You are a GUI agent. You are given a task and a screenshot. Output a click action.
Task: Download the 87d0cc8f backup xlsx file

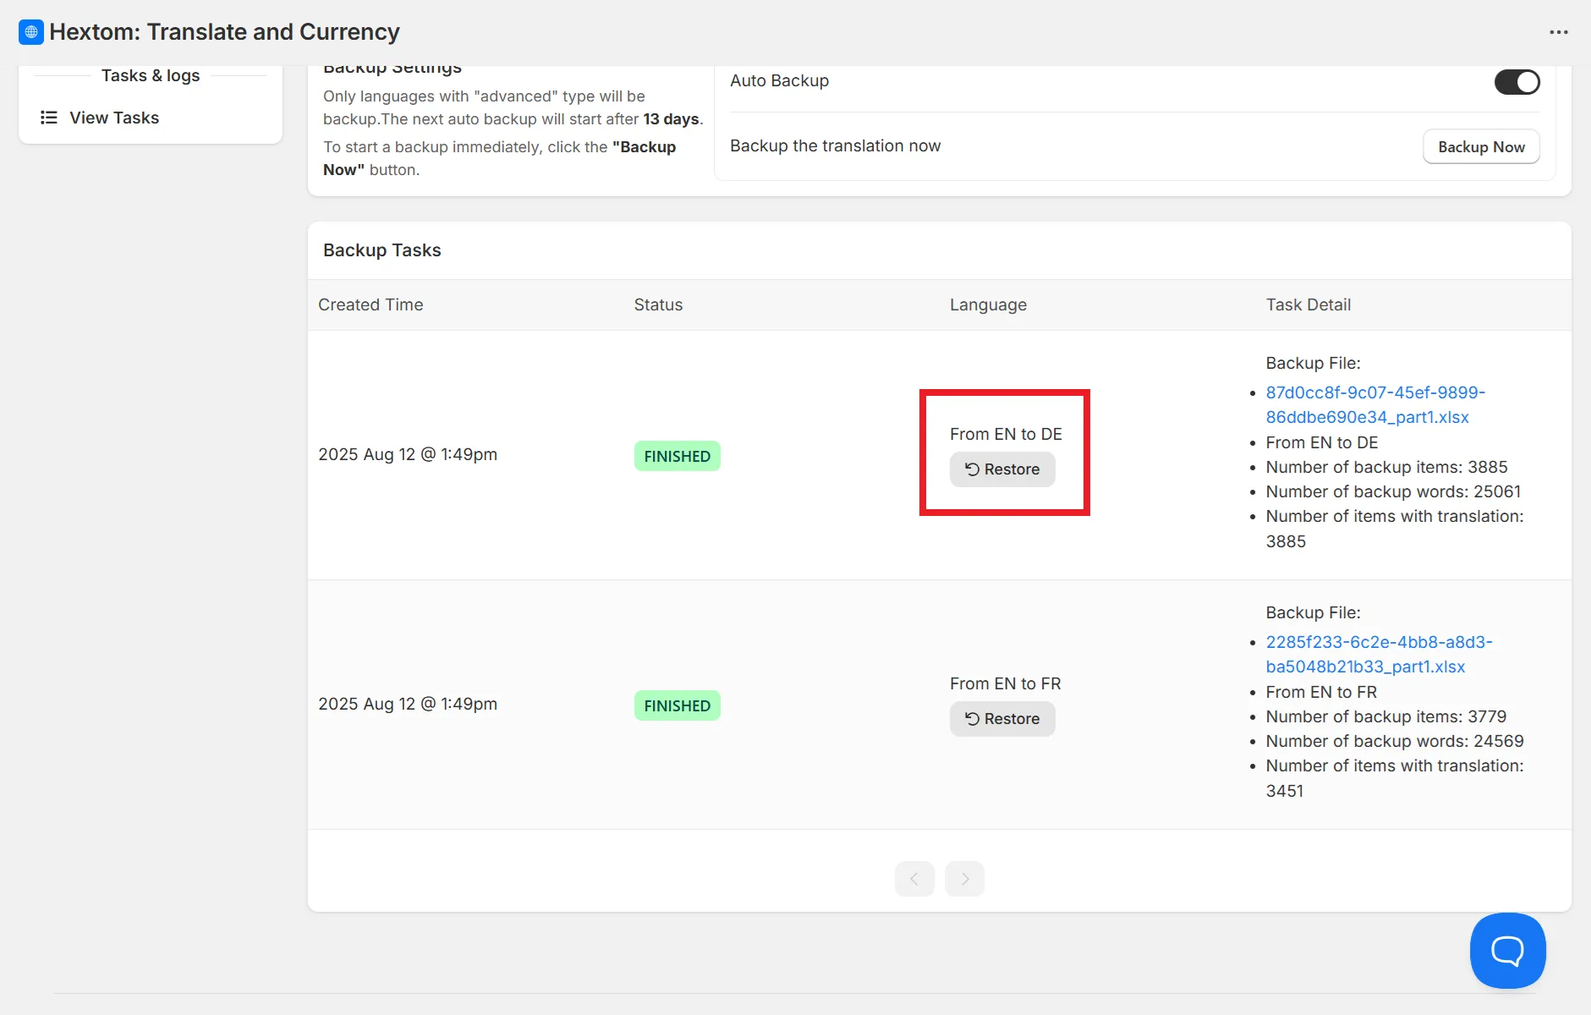point(1375,404)
